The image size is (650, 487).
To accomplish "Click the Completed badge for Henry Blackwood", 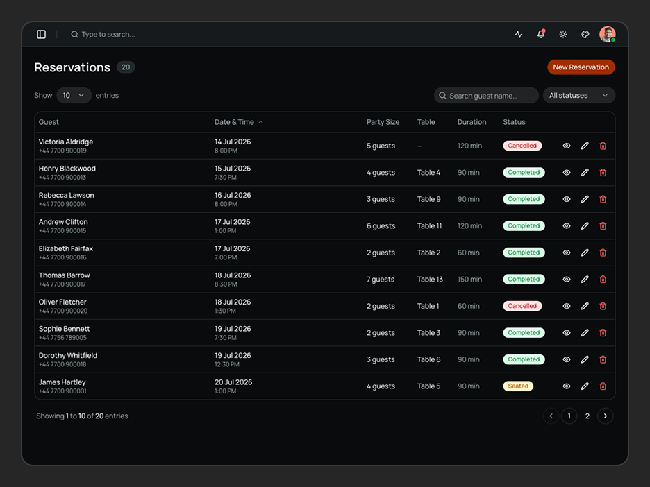I will point(524,172).
